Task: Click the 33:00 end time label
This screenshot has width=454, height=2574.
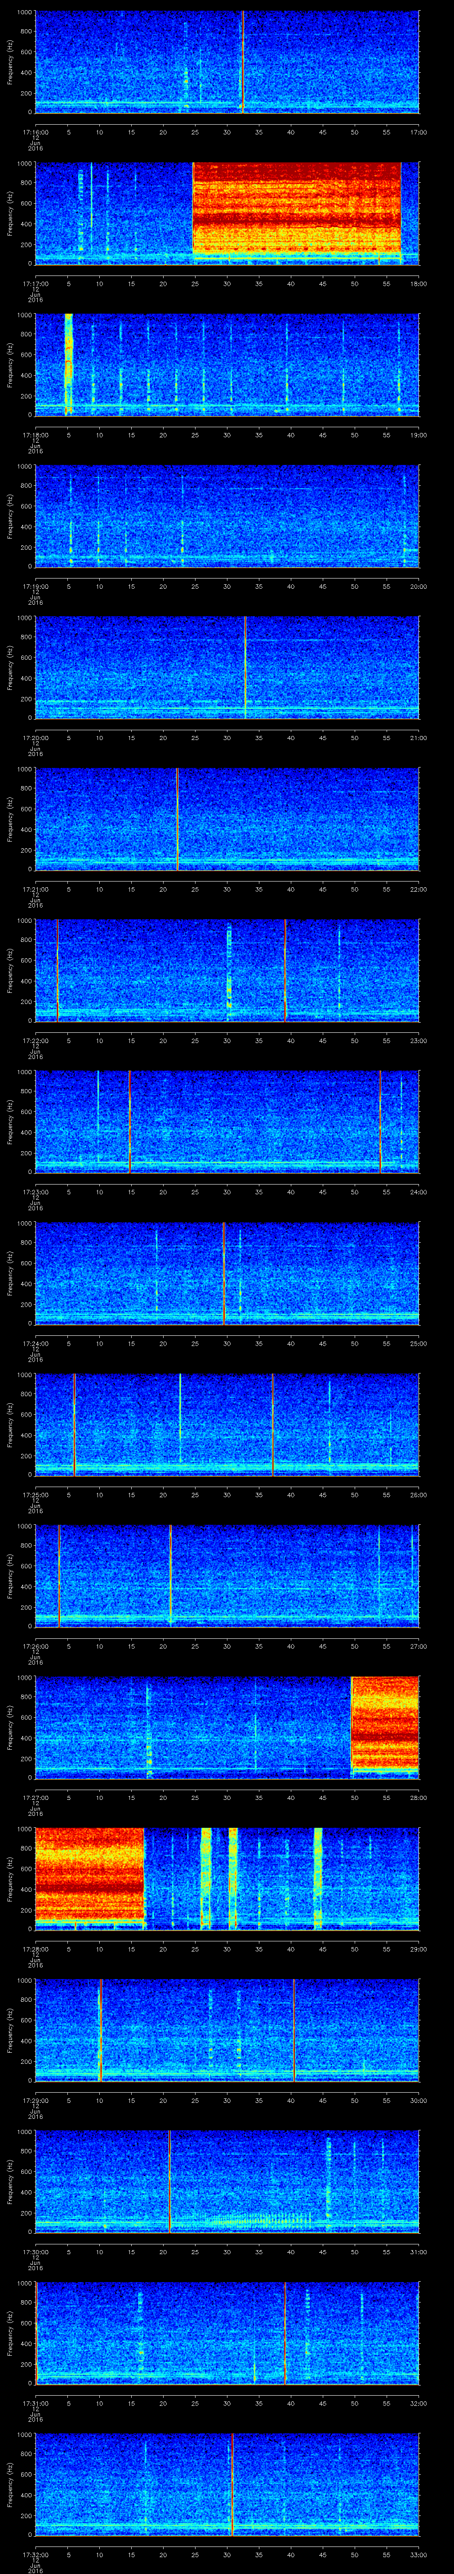Action: (418, 2554)
